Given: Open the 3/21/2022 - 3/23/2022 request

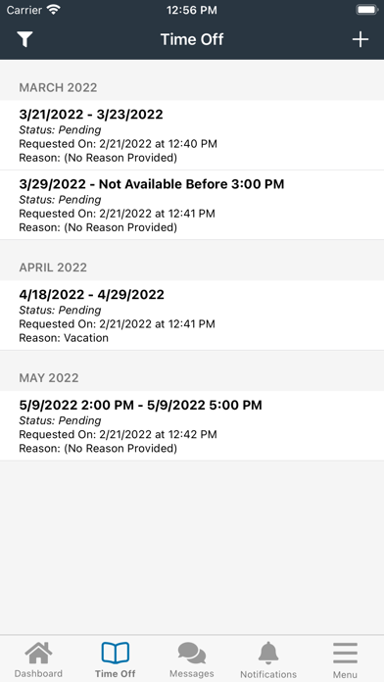Looking at the screenshot, I should (192, 135).
